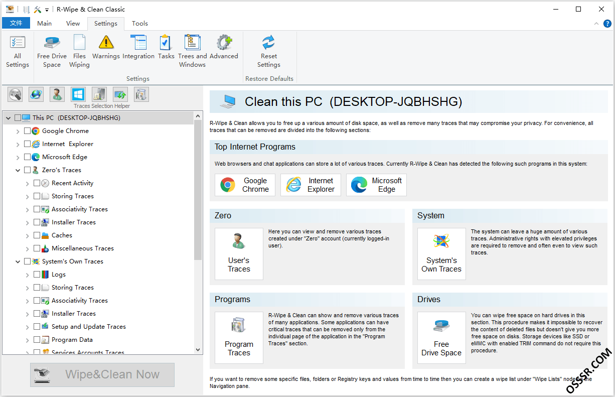This screenshot has width=615, height=397.
Task: Check the Microsoft Edge checkbox
Action: click(x=28, y=157)
